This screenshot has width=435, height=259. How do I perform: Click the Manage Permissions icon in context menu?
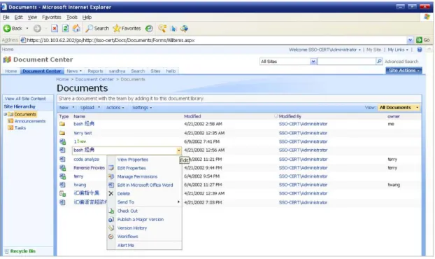(x=111, y=176)
